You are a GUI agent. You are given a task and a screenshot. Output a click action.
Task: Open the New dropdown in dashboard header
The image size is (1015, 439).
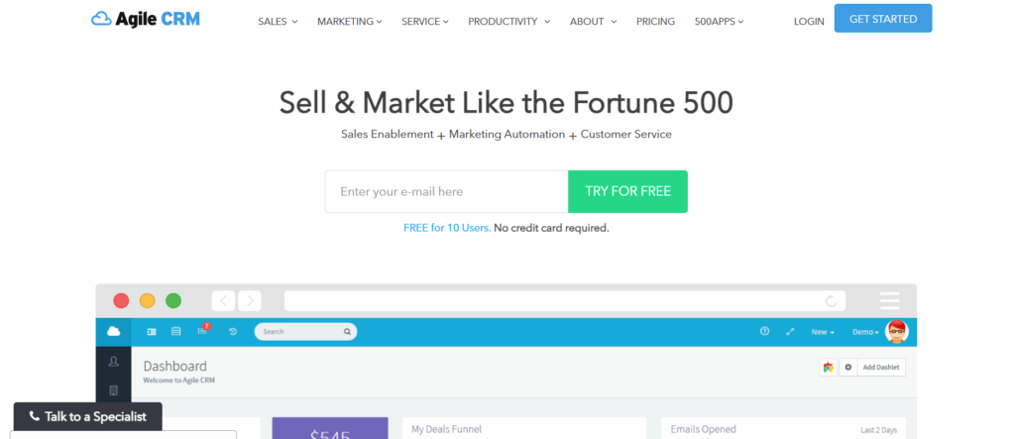tap(823, 332)
